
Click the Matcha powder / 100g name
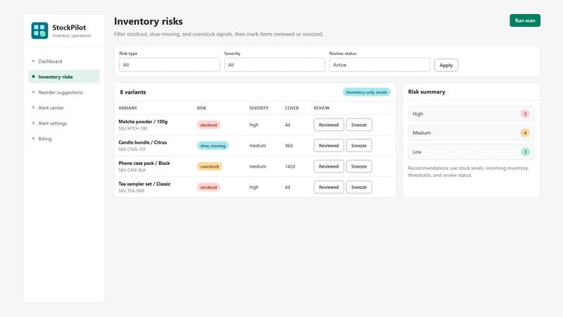tap(143, 121)
